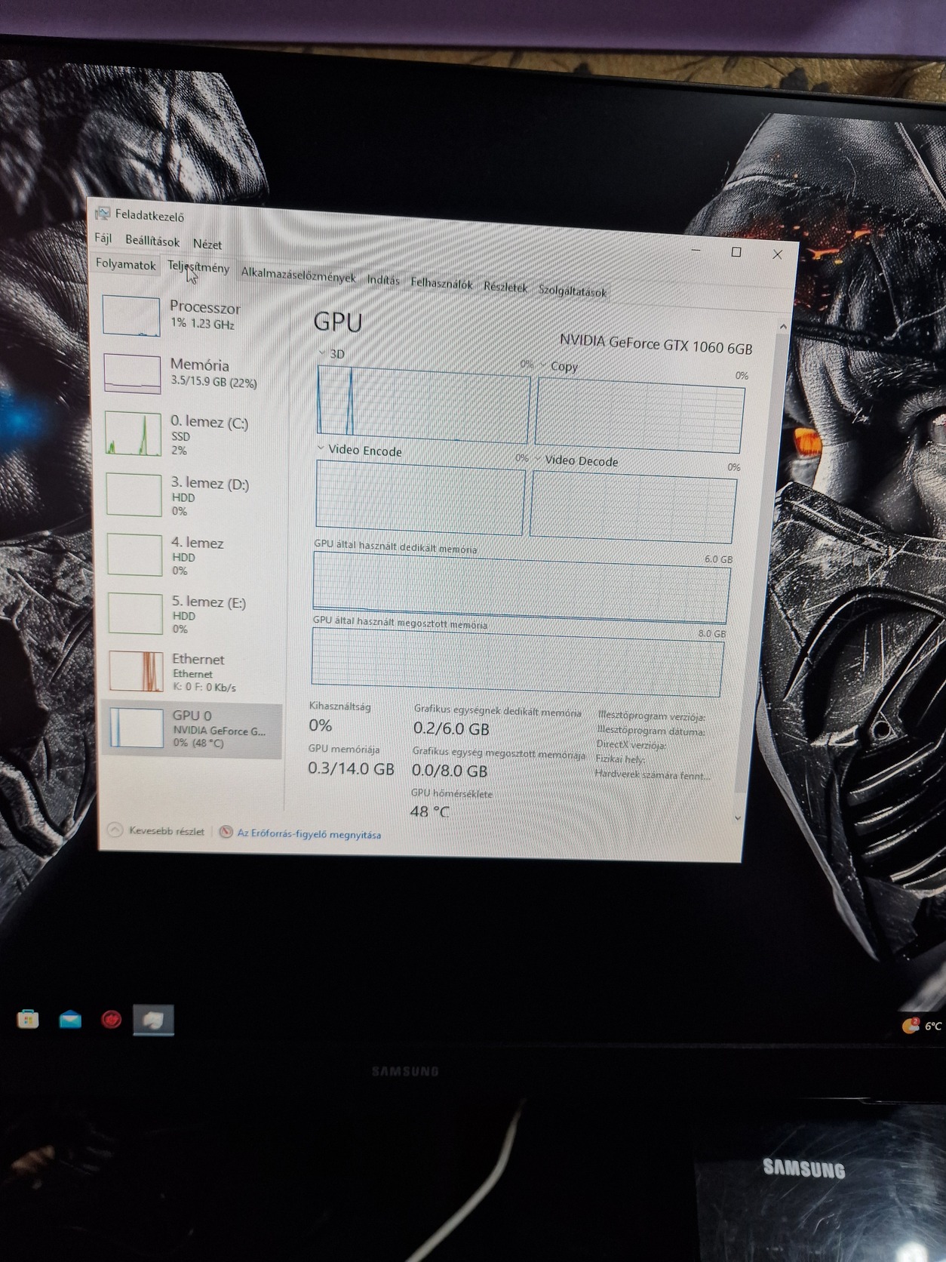Open Microsoft Store from the taskbar
Viewport: 946px width, 1262px height.
(x=28, y=1020)
